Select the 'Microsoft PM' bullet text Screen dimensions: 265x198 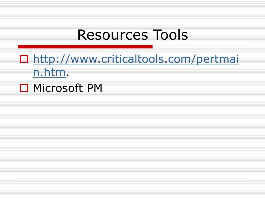[x=68, y=88]
